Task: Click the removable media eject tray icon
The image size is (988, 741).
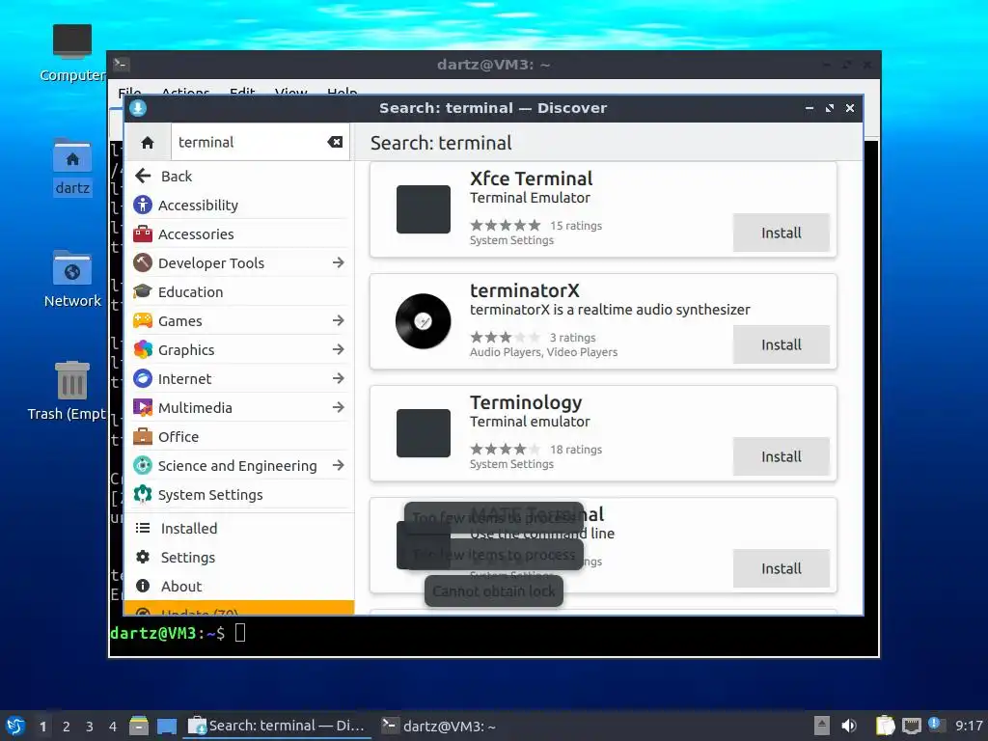Action: click(822, 726)
